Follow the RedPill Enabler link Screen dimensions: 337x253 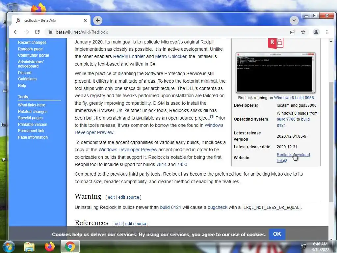pos(129,56)
